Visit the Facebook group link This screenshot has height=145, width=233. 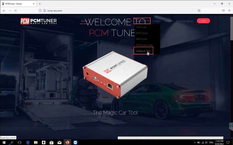pos(185,21)
